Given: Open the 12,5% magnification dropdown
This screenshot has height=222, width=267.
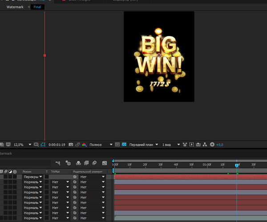Looking at the screenshot, I should click(x=22, y=145).
